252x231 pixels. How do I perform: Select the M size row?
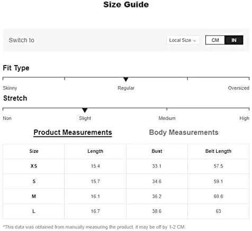(x=126, y=196)
